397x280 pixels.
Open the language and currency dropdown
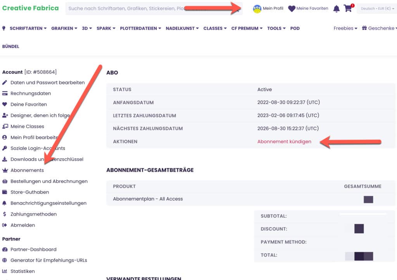(x=377, y=9)
